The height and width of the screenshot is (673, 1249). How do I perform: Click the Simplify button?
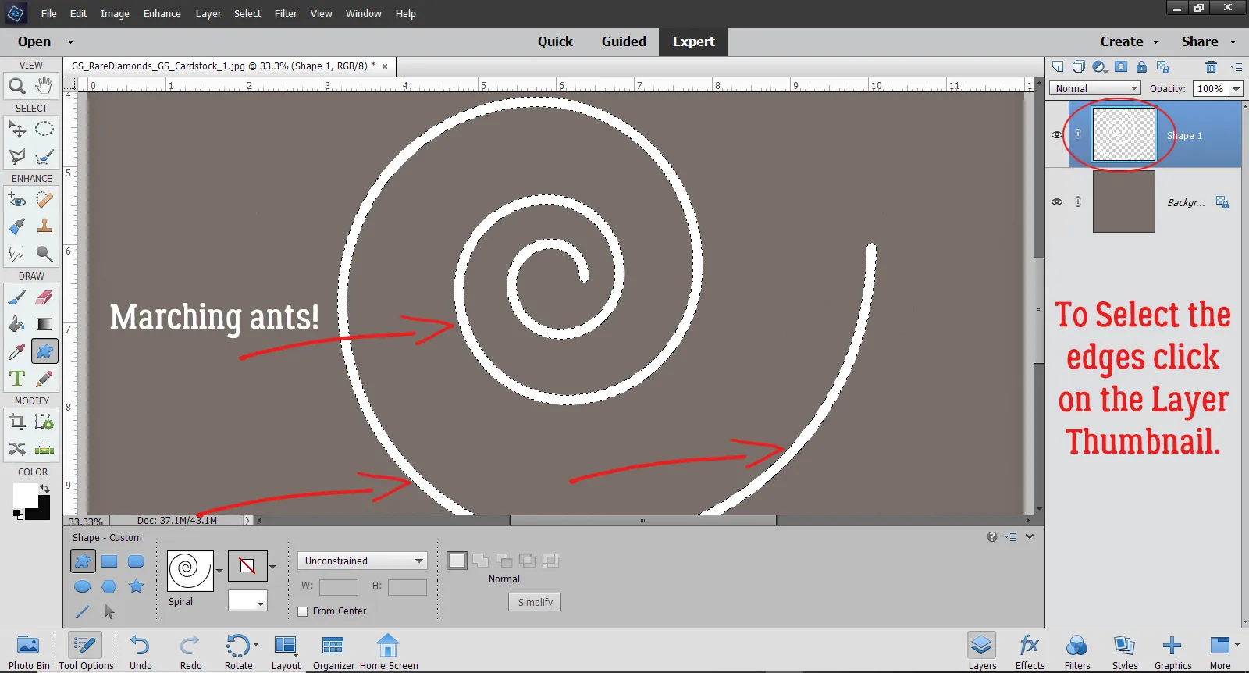click(535, 602)
